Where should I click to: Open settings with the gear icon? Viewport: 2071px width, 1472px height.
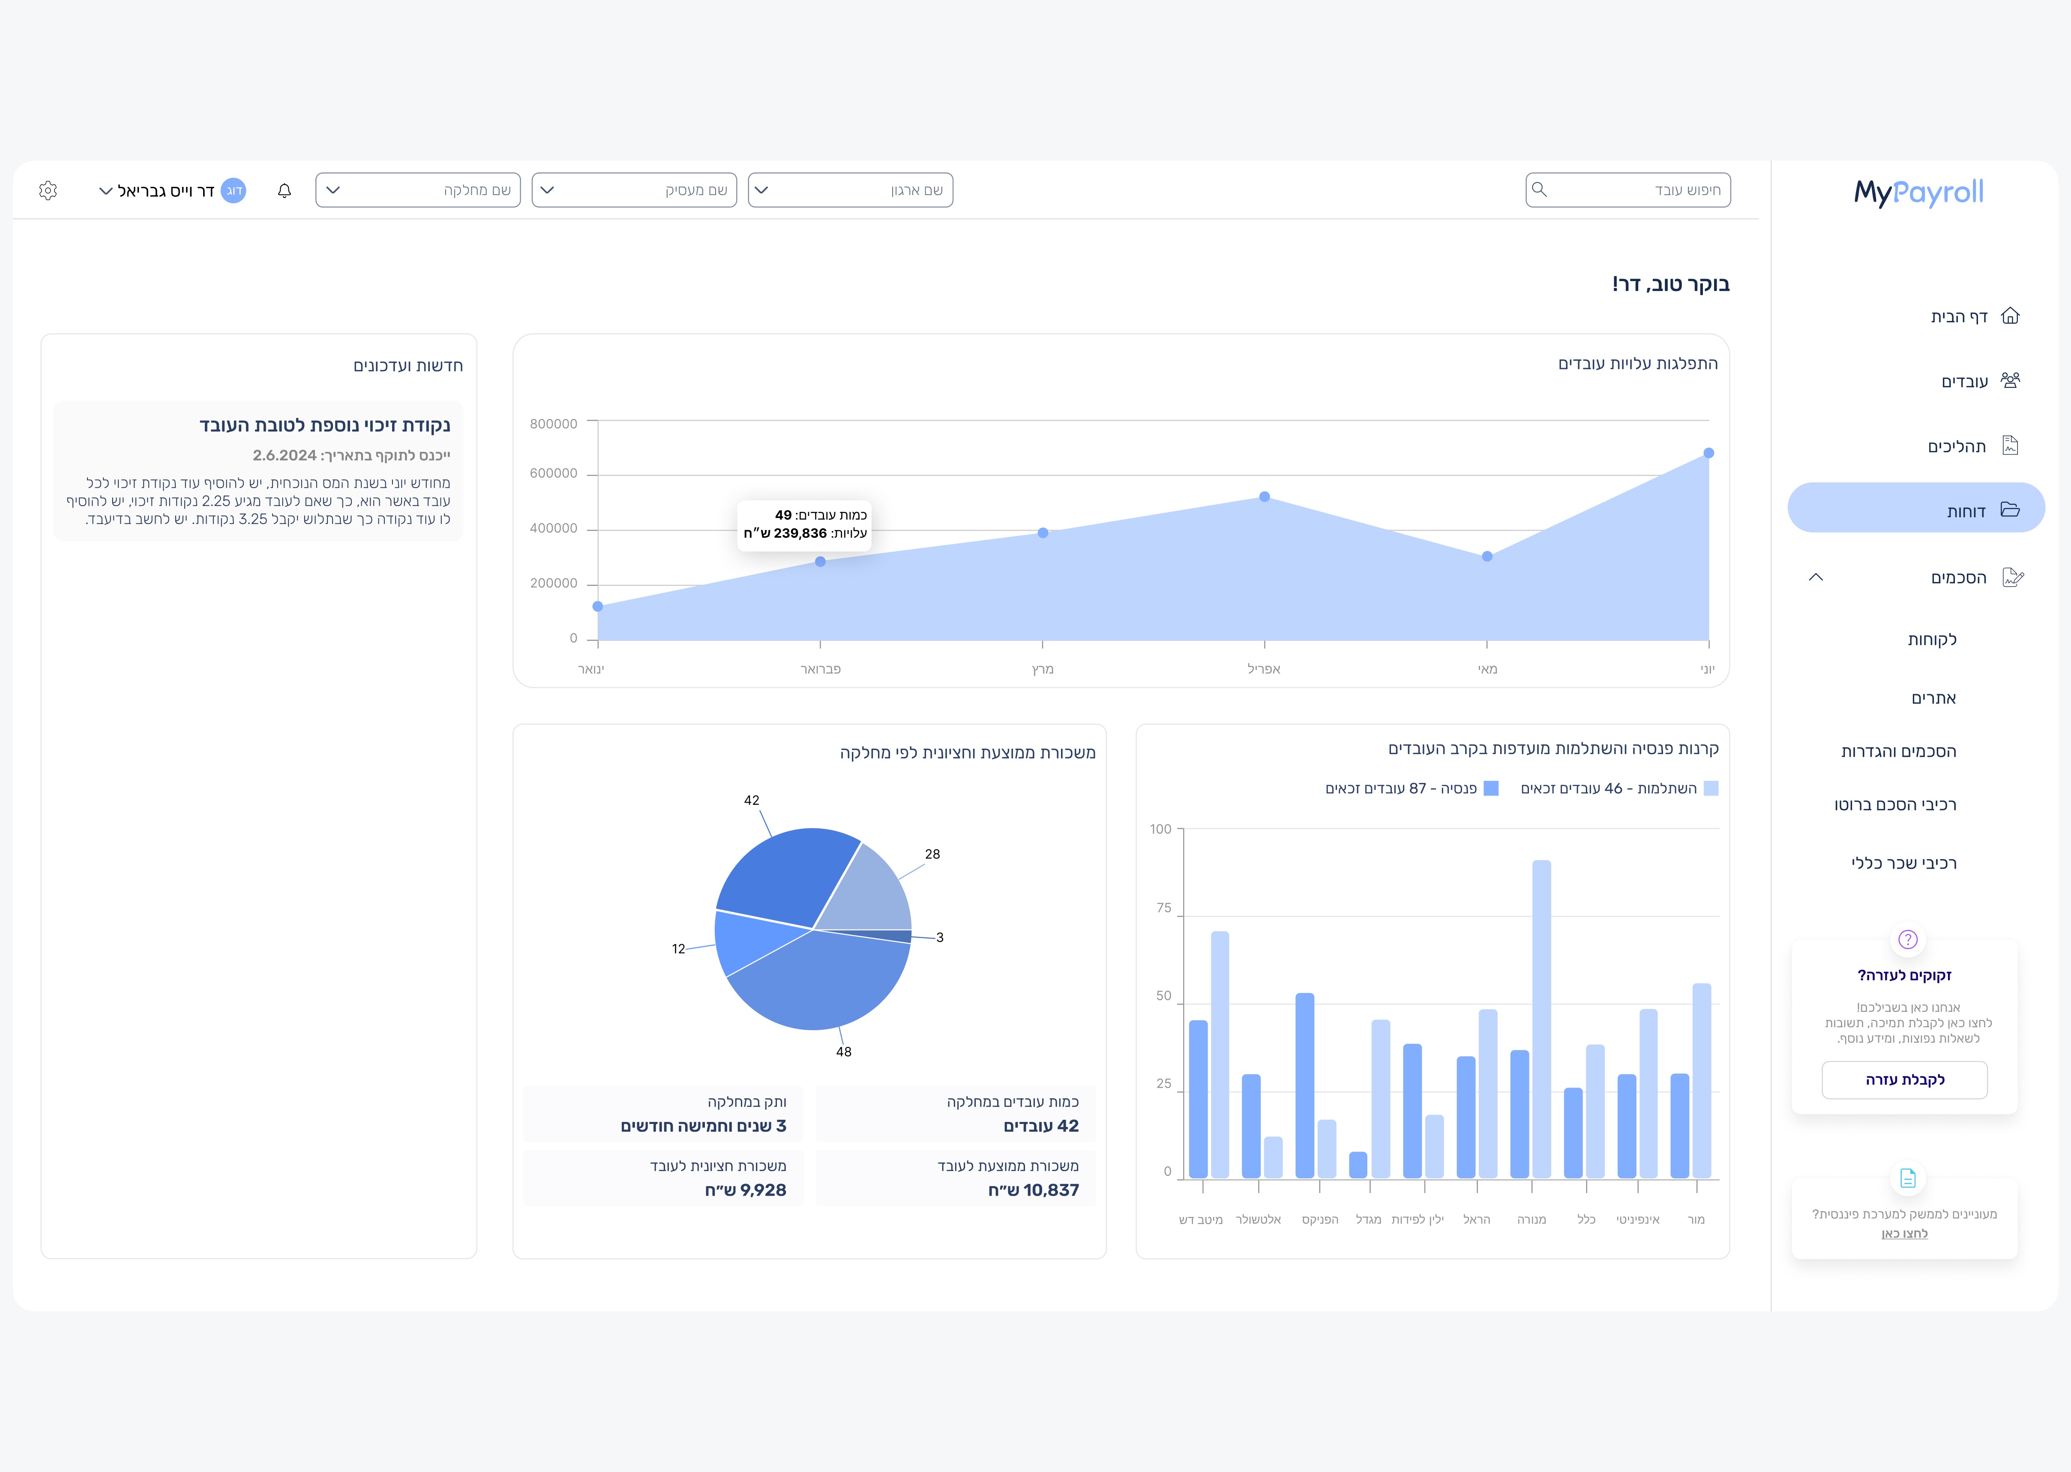tap(48, 190)
